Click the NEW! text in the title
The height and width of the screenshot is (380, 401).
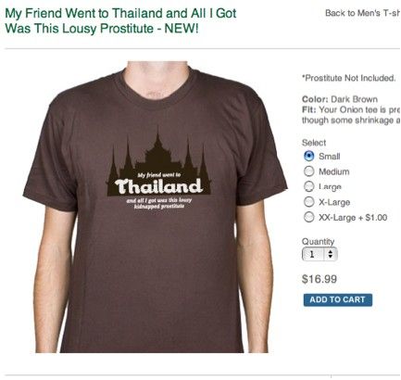pos(182,29)
